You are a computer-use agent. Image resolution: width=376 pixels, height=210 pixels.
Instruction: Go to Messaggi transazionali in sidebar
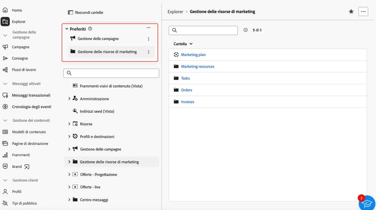31,95
